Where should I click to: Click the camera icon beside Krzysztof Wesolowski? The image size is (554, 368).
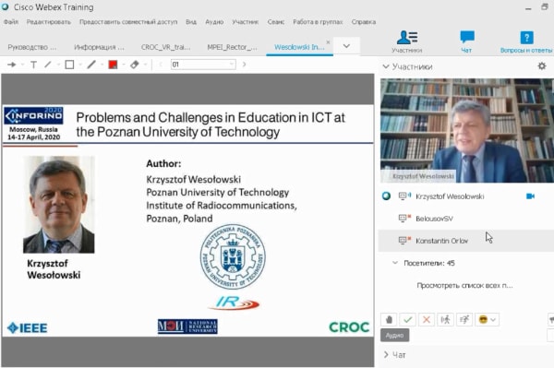click(530, 196)
